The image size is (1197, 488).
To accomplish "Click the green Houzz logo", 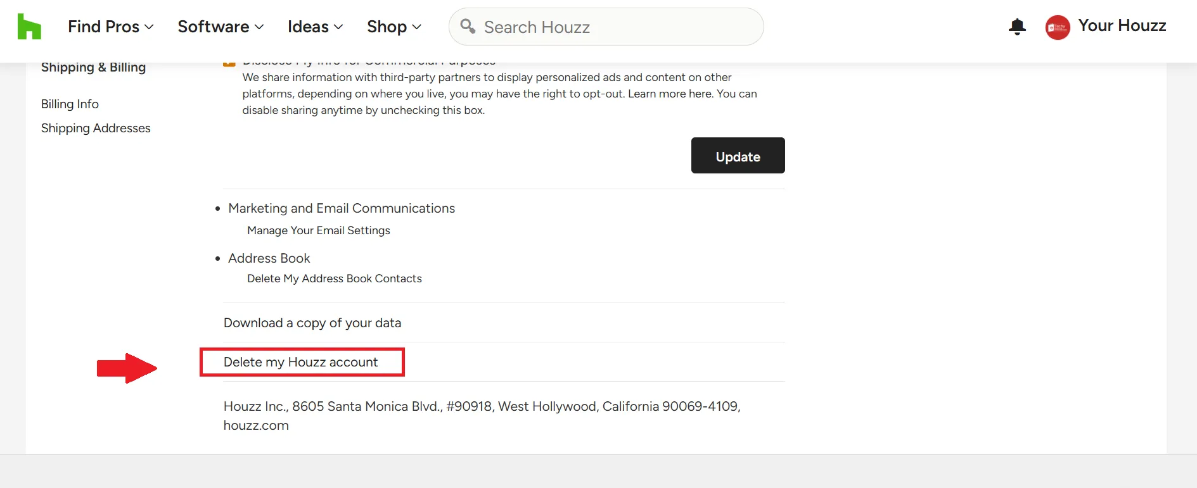I will click(x=30, y=26).
